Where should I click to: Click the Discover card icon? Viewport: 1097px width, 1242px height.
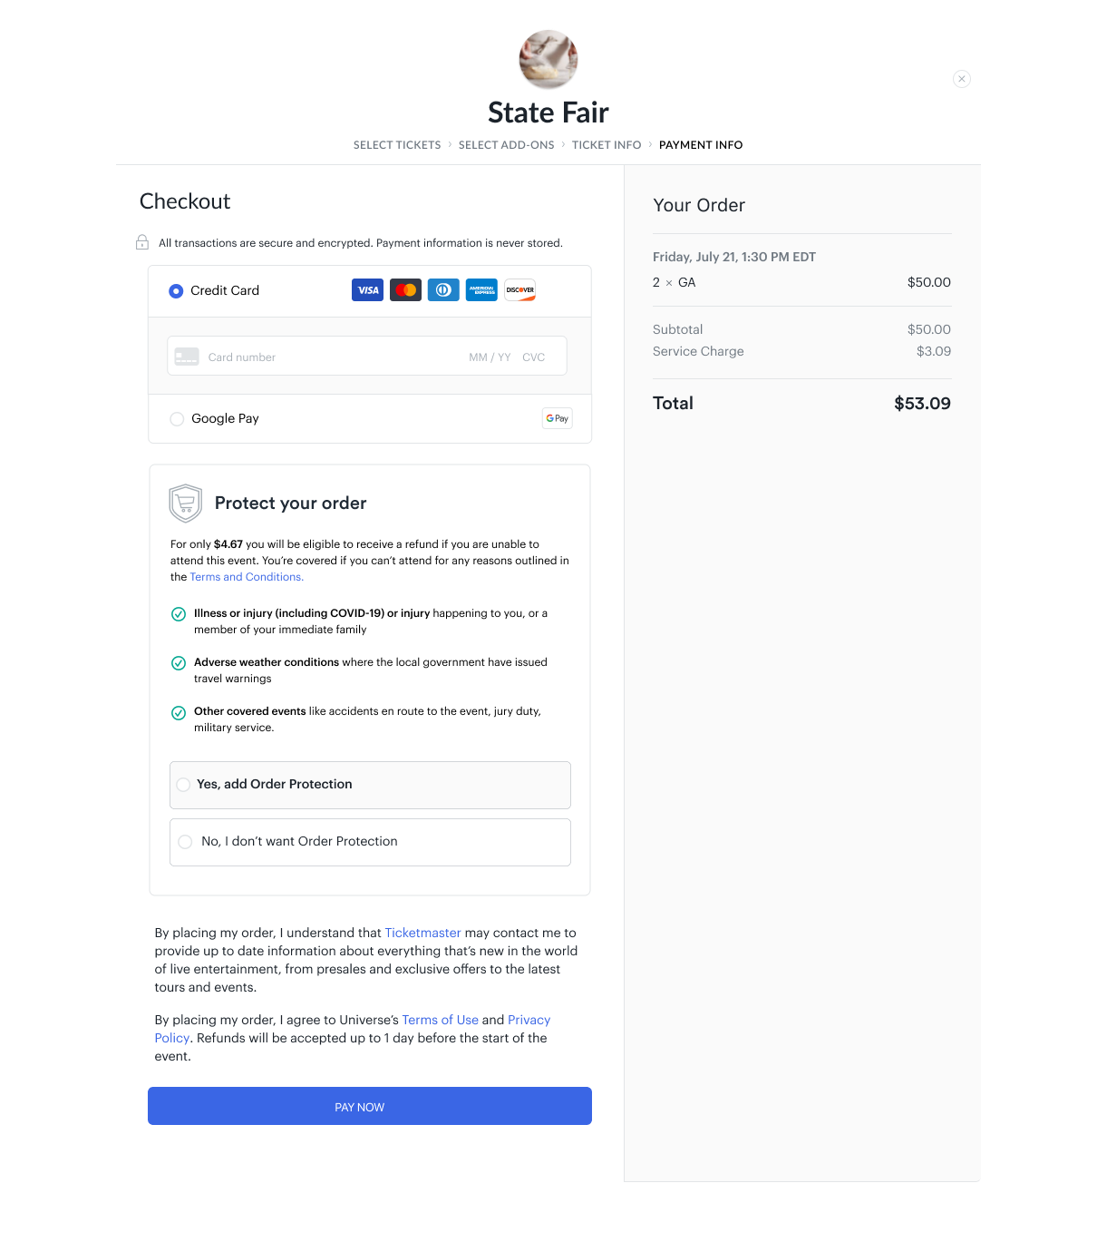[520, 290]
